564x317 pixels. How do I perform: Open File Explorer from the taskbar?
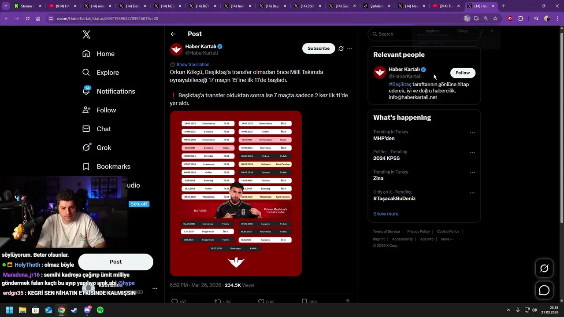coord(22,310)
